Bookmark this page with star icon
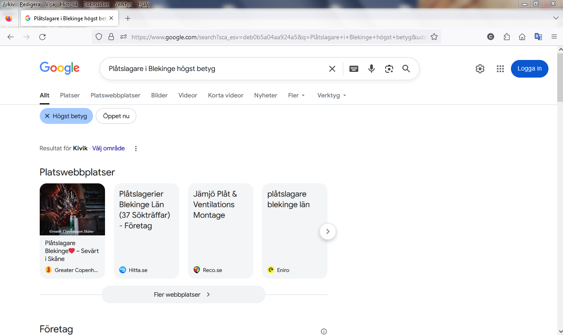 pyautogui.click(x=434, y=37)
